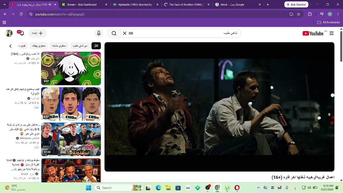Open OBS Studio from the taskbar

pyautogui.click(x=208, y=188)
